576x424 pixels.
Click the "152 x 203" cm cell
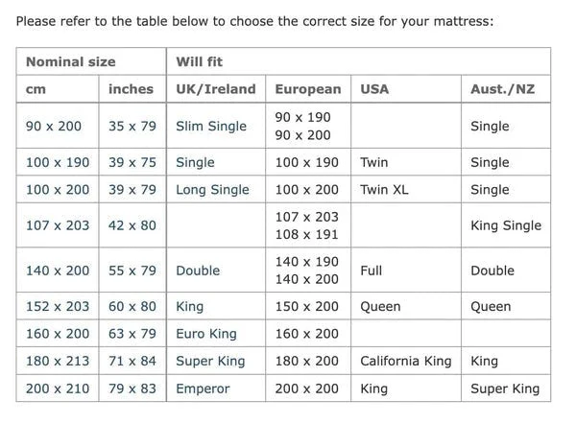[58, 307]
